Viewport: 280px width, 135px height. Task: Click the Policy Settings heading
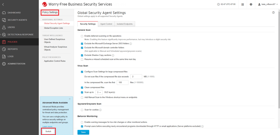50,13
